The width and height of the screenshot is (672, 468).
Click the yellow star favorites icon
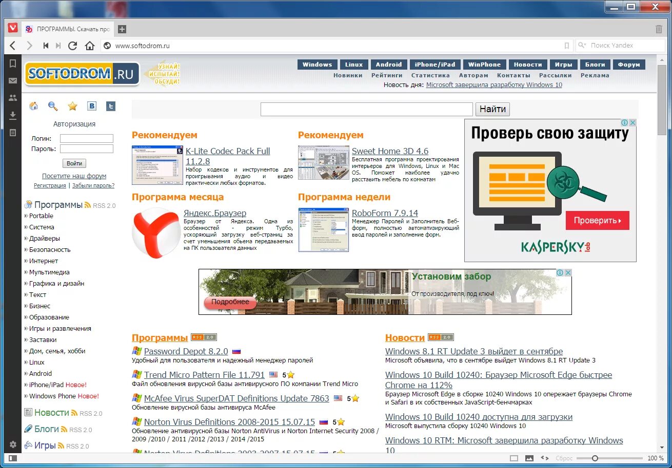pos(72,106)
